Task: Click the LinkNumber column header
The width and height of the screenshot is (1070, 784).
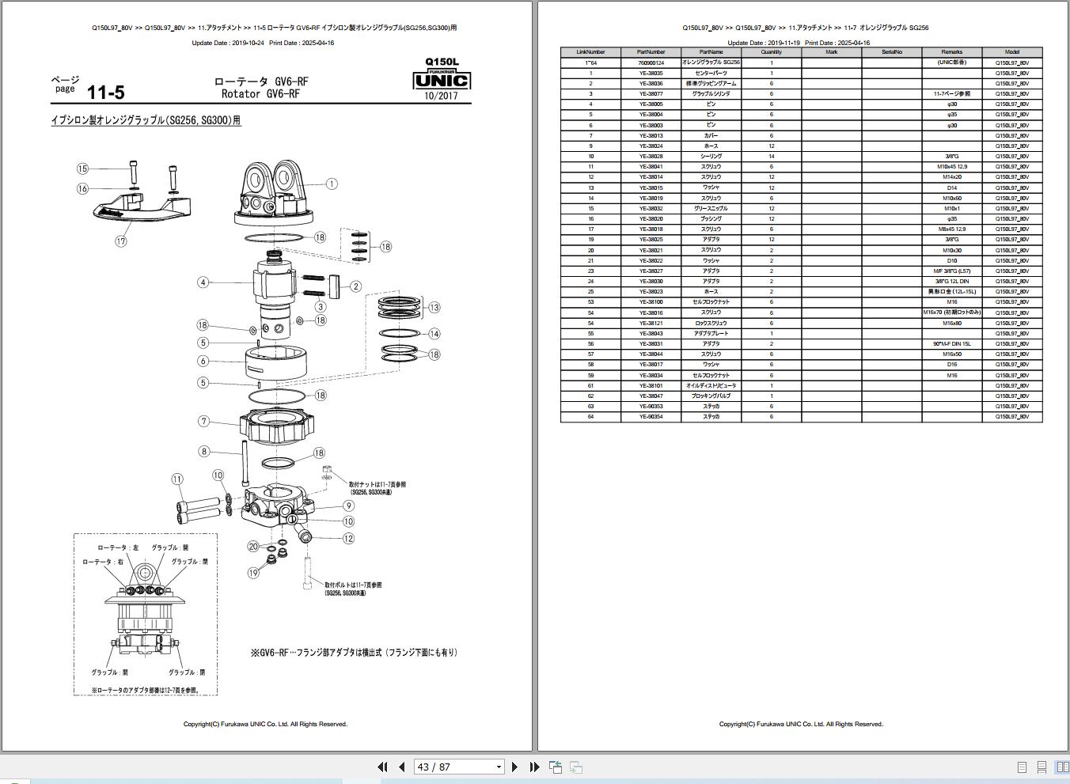Action: tap(590, 52)
